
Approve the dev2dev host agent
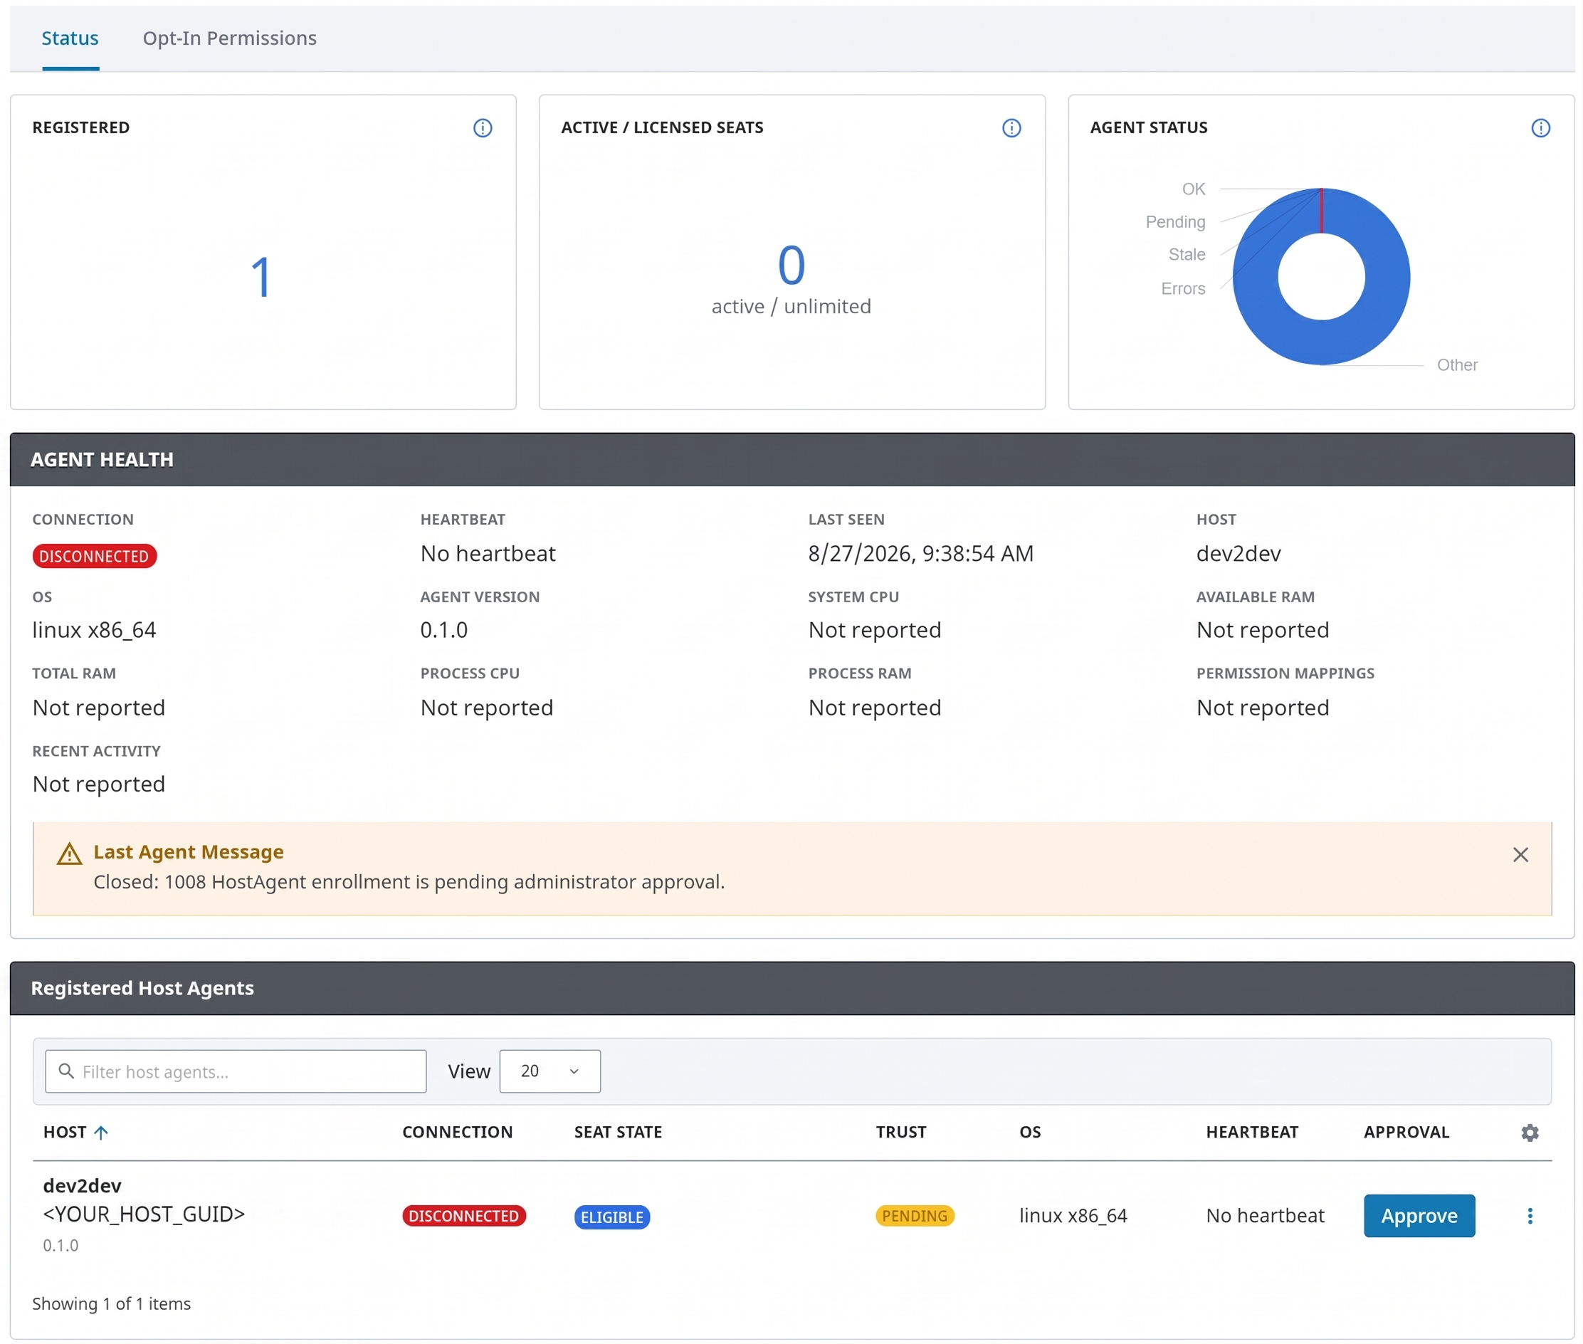coord(1419,1215)
